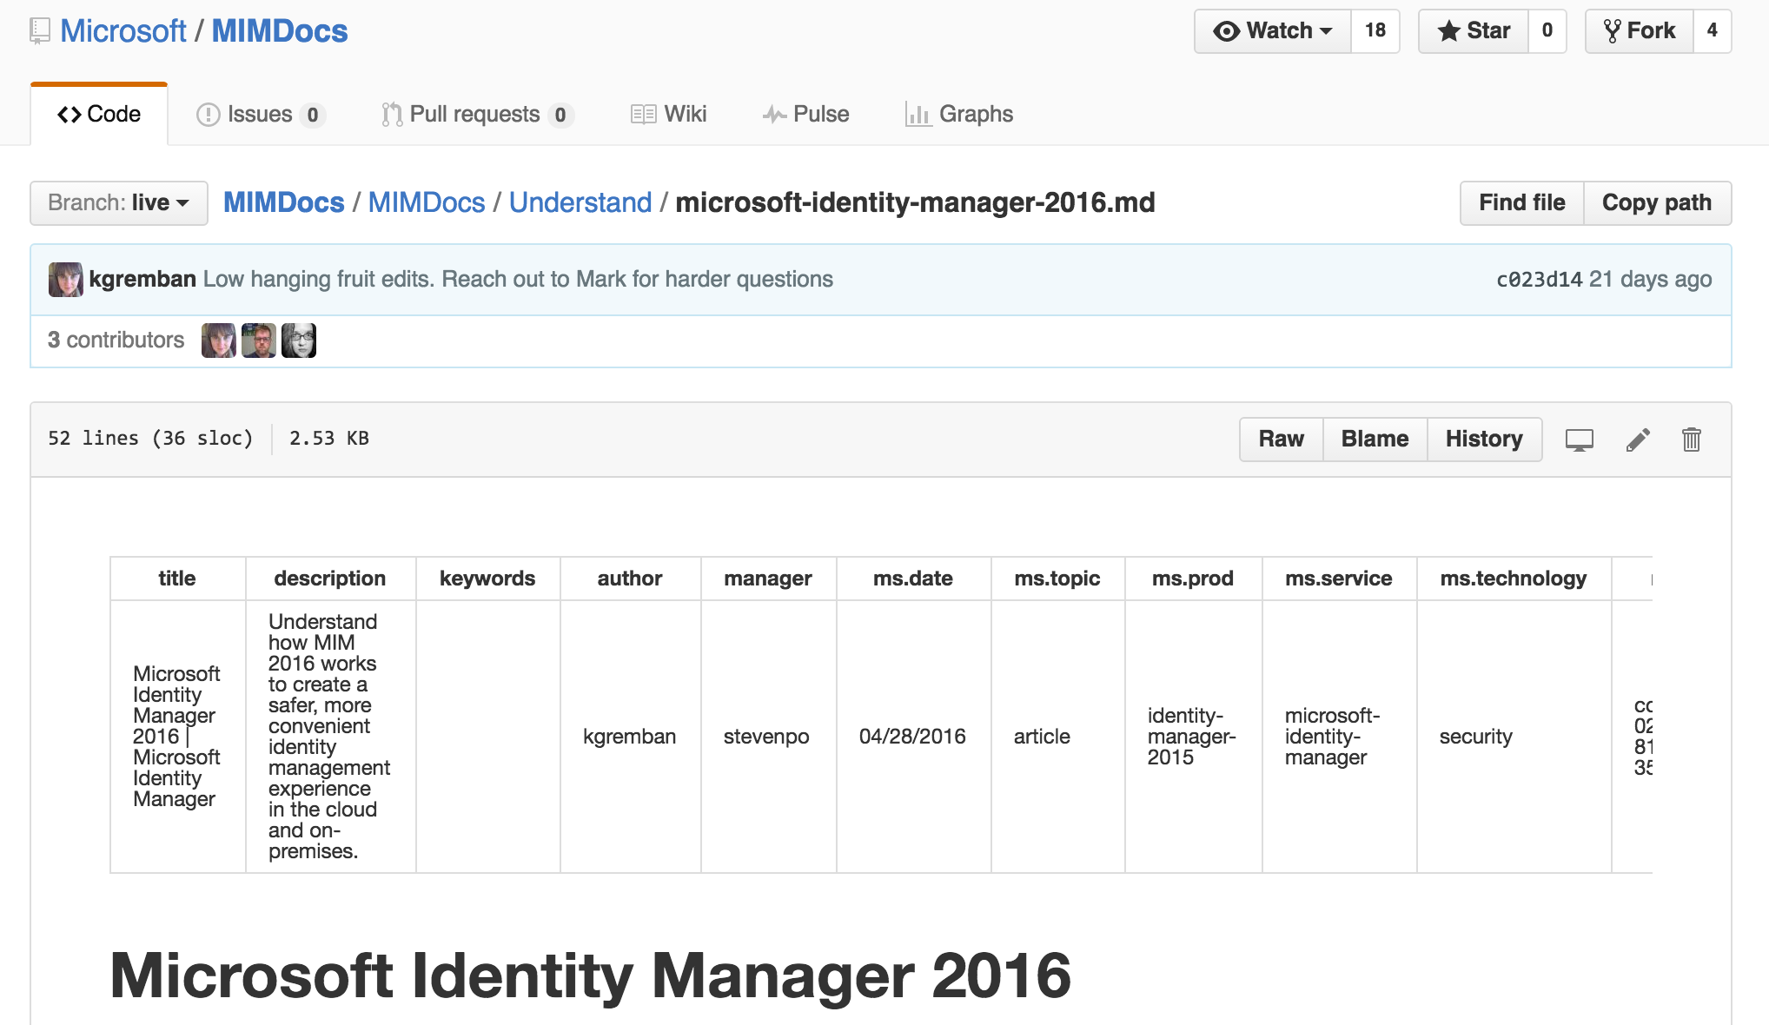Viewport: 1769px width, 1025px height.
Task: Click the repository book icon beside Microsoft
Action: coord(40,31)
